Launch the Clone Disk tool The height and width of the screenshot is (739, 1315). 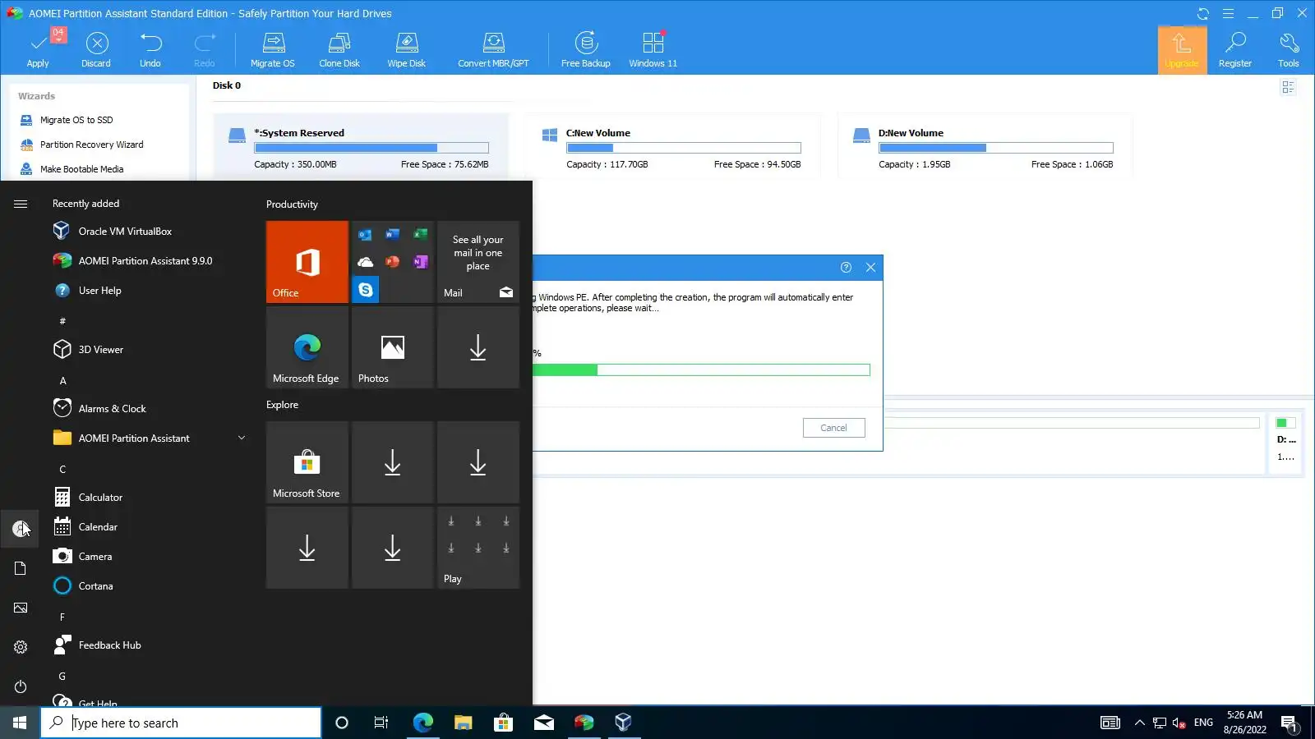pos(339,50)
